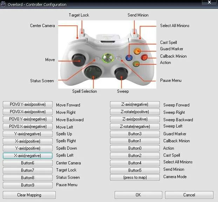
Task: Change Send Minion mapping Button5
Action: pyautogui.click(x=135, y=170)
